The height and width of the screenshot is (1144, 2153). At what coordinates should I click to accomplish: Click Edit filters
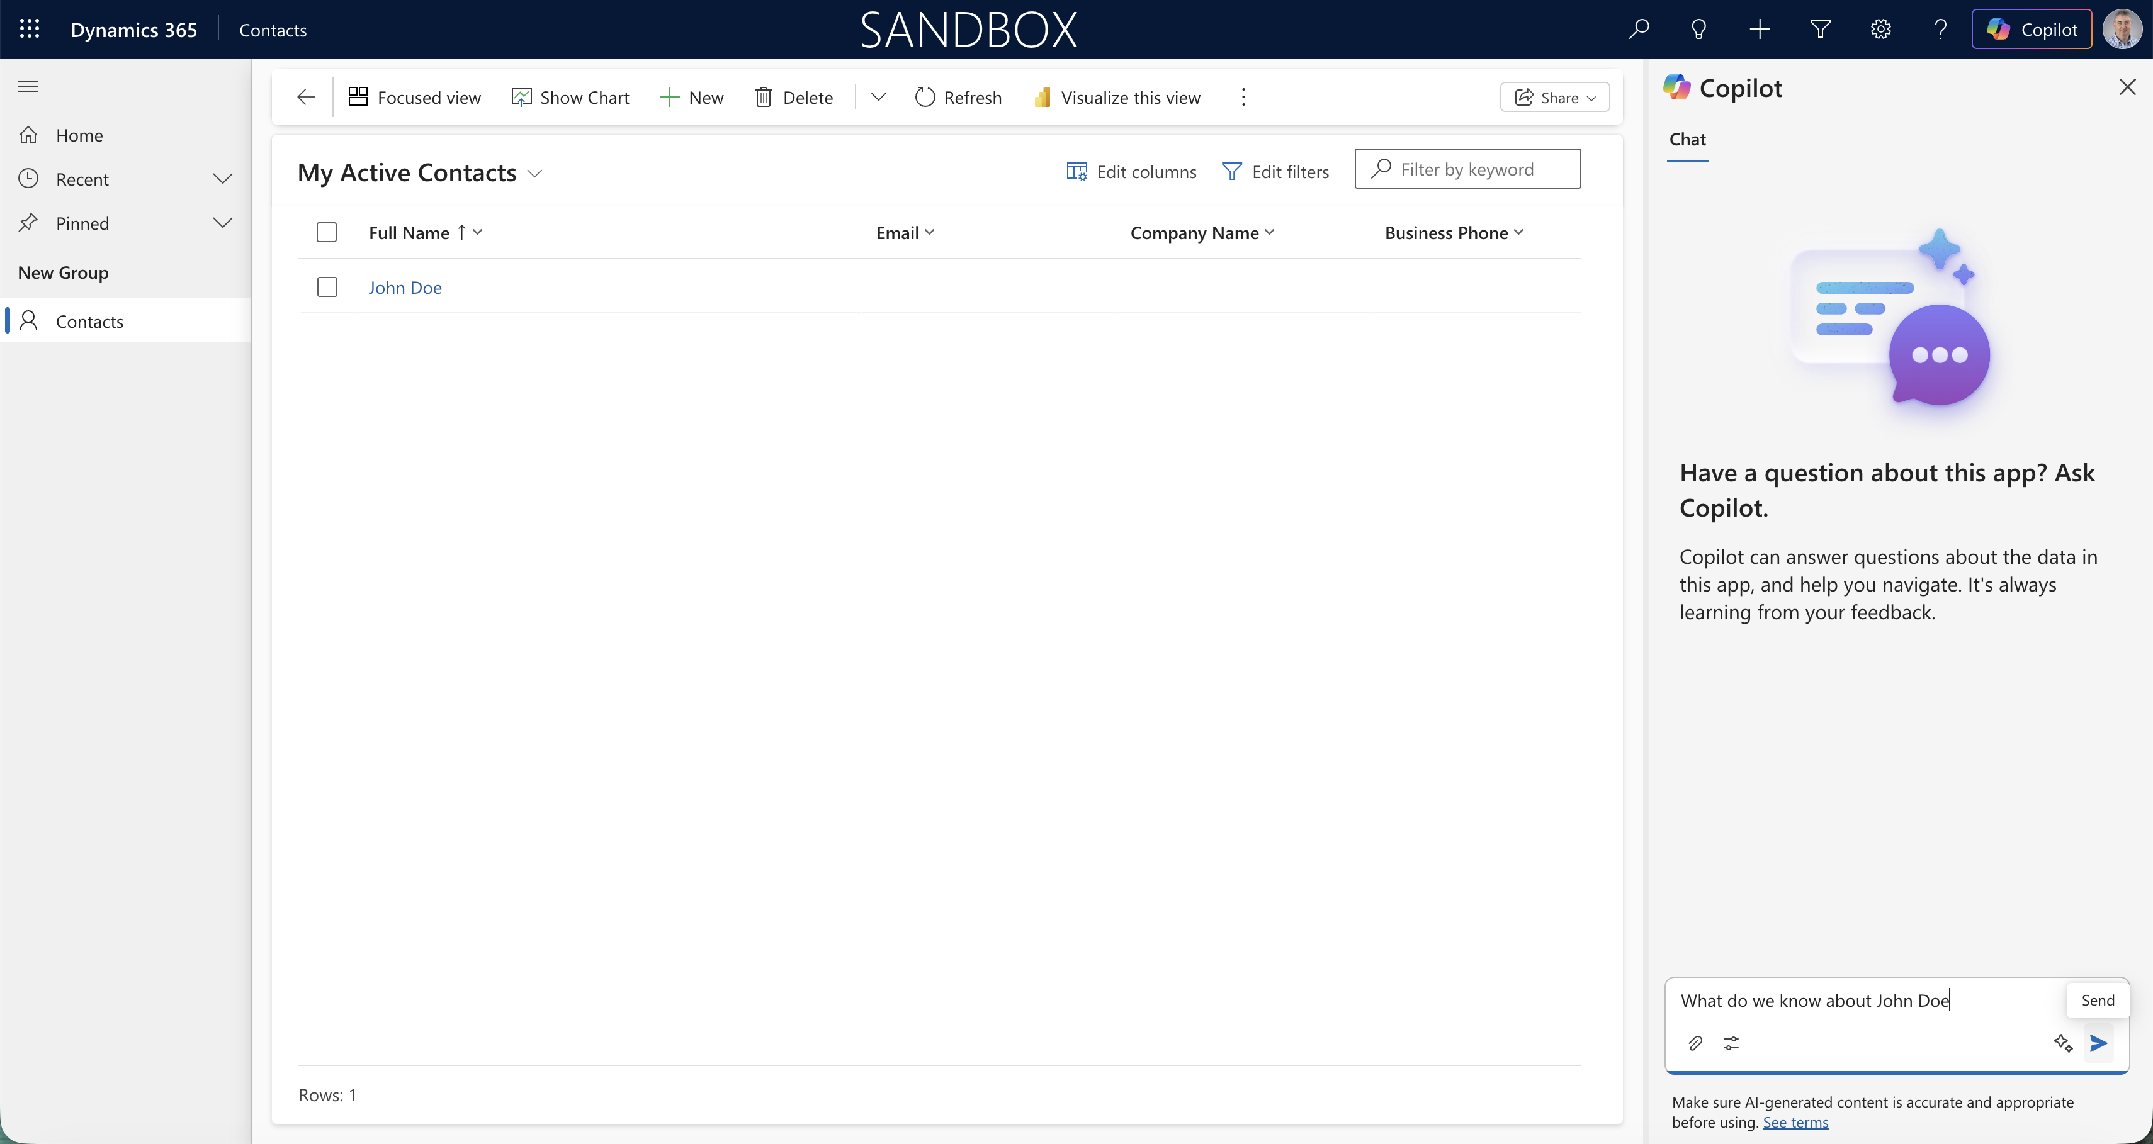click(1275, 171)
